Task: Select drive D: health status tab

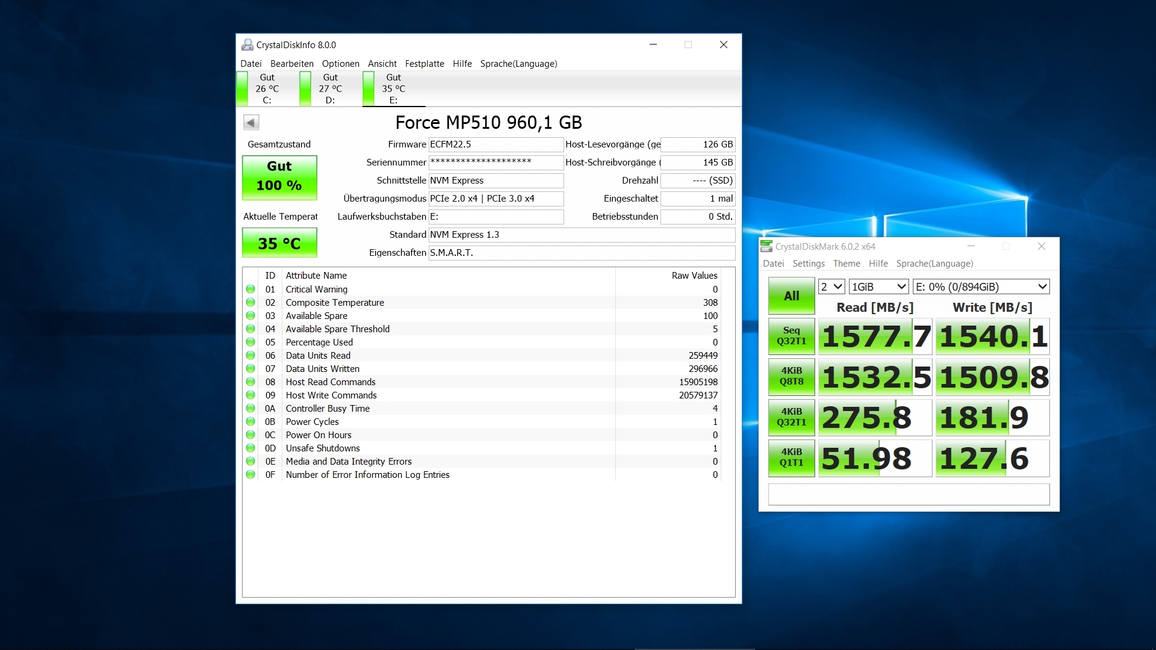Action: 330,88
